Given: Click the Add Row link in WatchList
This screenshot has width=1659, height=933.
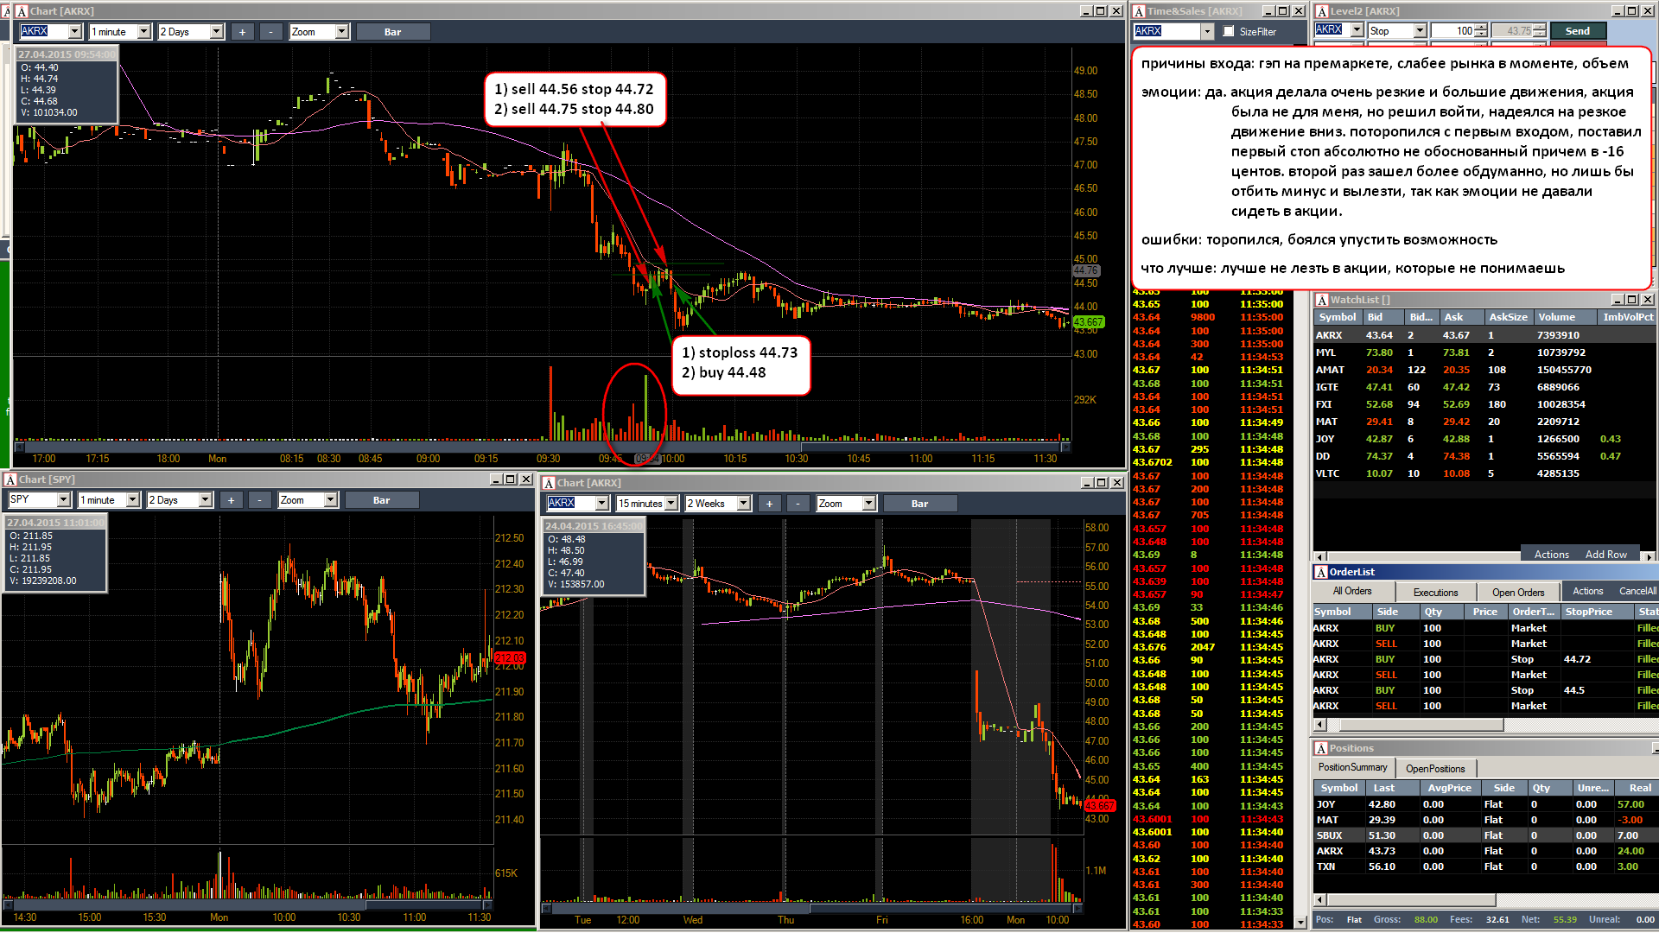Looking at the screenshot, I should pos(1606,555).
